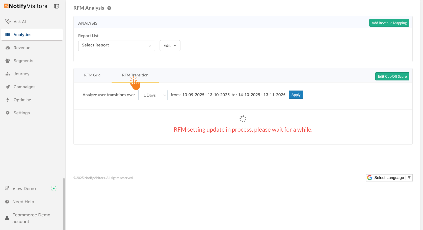Switch to the RFM Grid tab

(92, 75)
